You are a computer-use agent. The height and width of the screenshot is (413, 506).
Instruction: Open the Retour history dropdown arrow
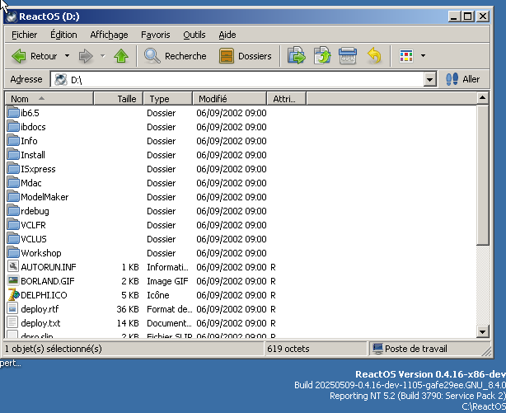[67, 56]
